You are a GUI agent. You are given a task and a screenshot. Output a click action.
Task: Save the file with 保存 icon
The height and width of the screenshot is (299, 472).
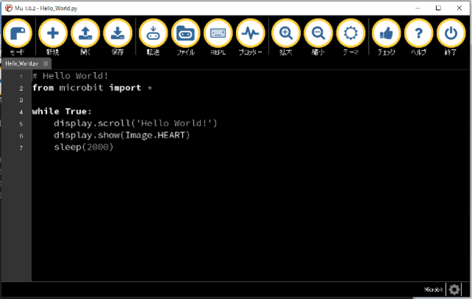click(118, 34)
